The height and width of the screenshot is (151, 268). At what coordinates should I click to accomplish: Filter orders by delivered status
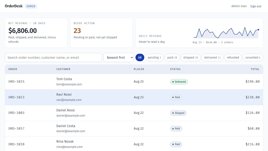coord(212,58)
